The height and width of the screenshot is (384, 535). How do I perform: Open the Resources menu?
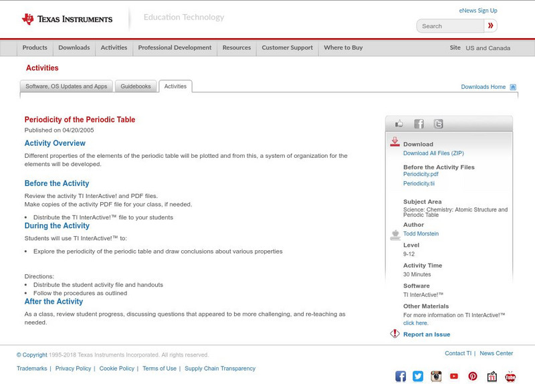pyautogui.click(x=237, y=47)
